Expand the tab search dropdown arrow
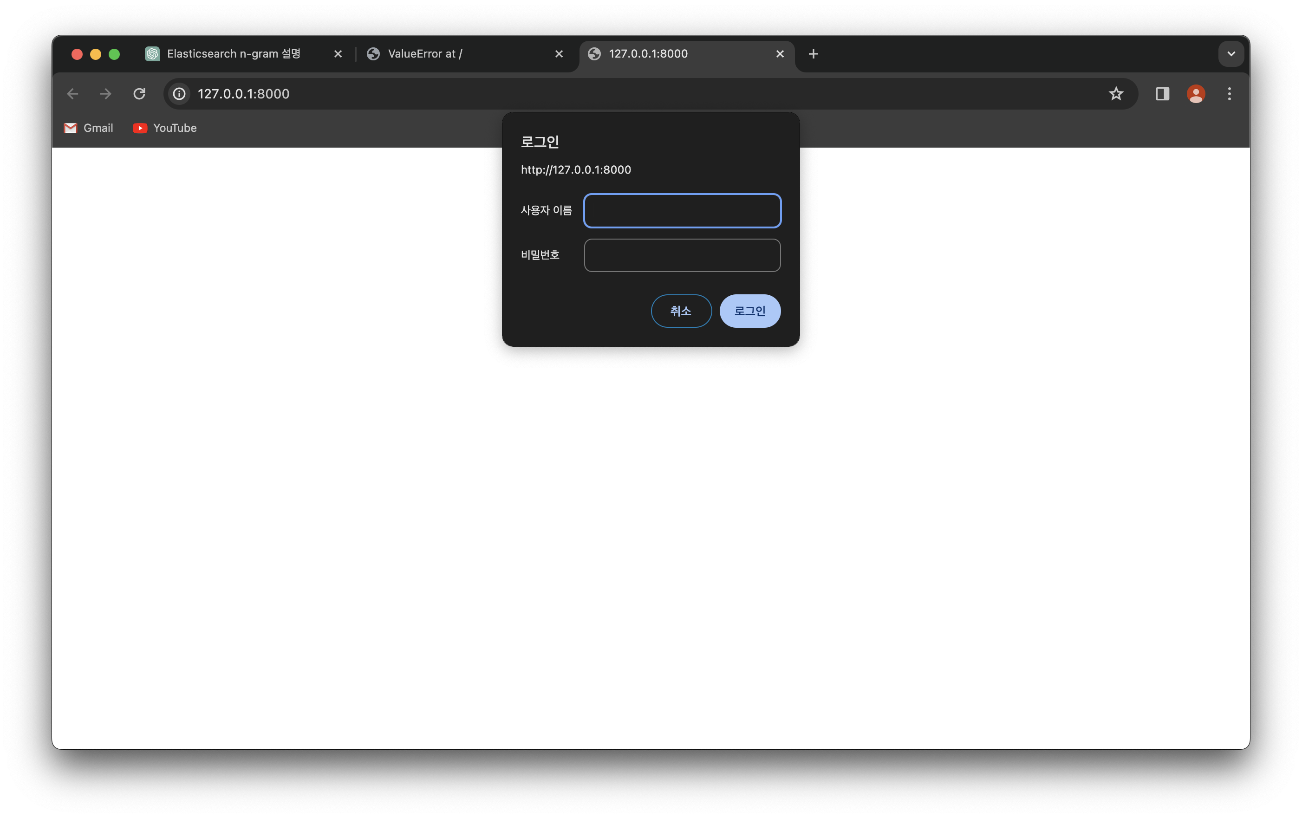 coord(1231,54)
